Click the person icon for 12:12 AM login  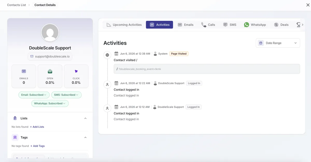[107, 108]
